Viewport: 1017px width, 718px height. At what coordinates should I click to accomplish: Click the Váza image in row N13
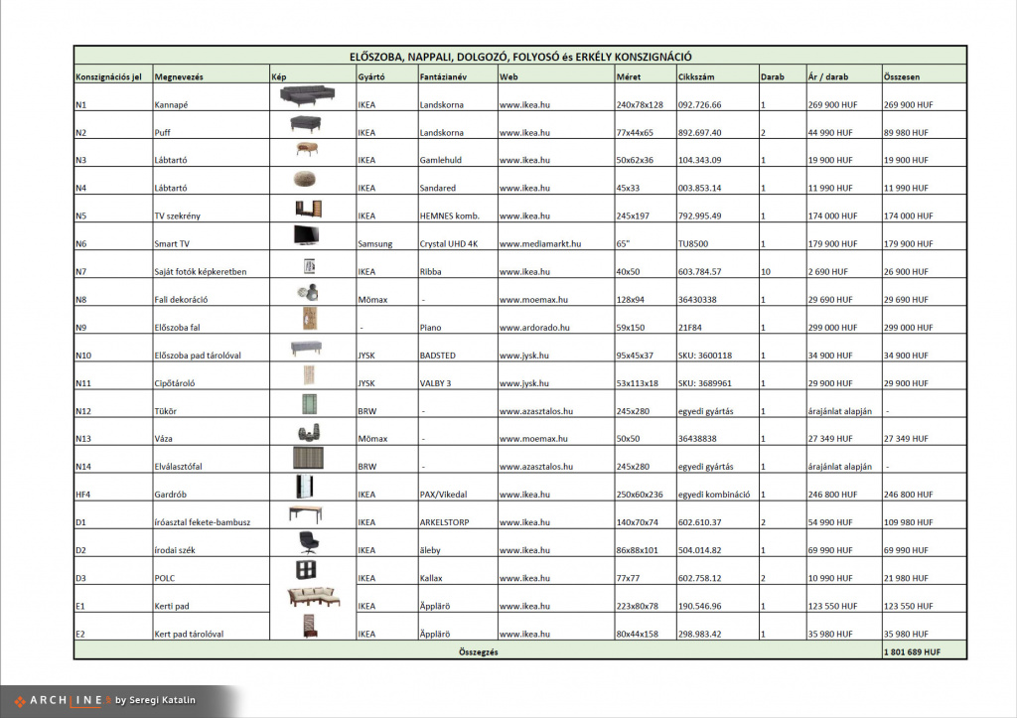click(309, 433)
